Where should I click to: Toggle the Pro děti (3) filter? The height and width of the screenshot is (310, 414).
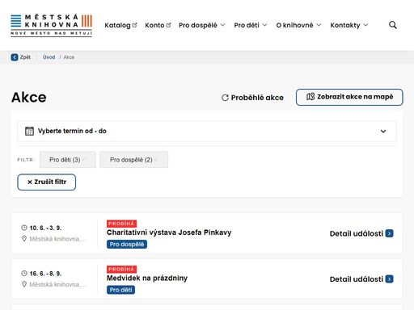(68, 160)
